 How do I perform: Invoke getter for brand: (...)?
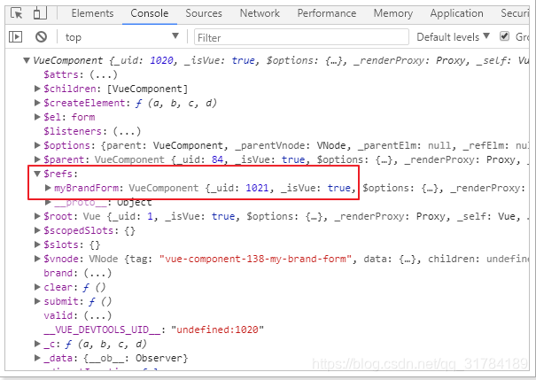(97, 273)
